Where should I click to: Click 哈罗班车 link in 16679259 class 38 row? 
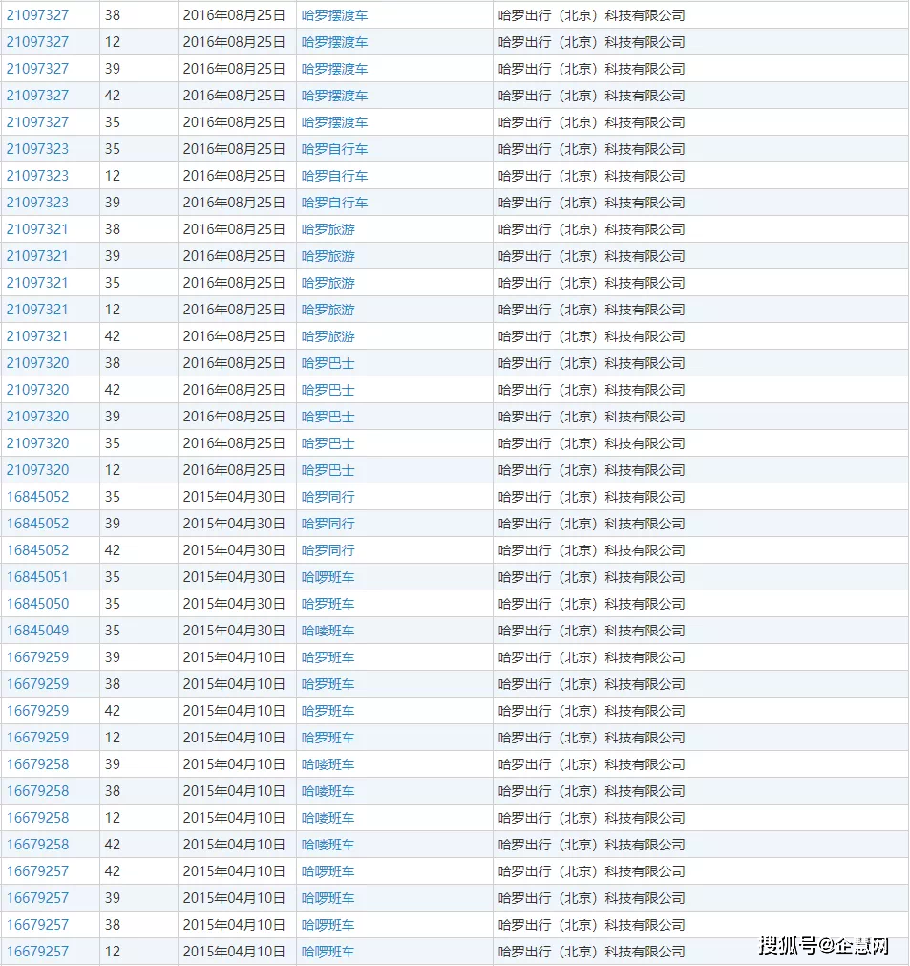click(x=328, y=684)
